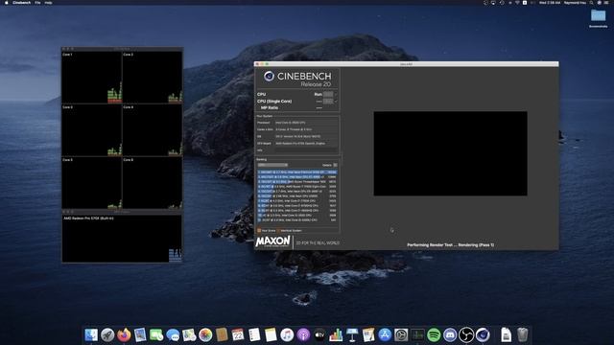Open Apple TV app in the Dock

(319, 334)
